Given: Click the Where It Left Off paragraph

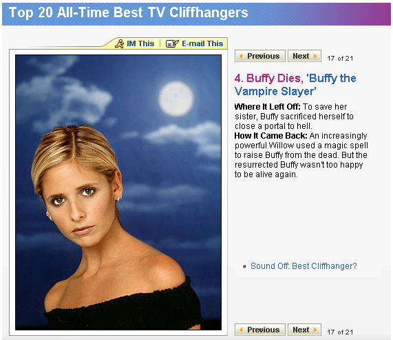Looking at the screenshot, I should point(294,117).
